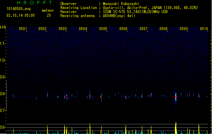The height and width of the screenshot is (134, 212).
Task: Click the 0.7 frequency axis label
Action: coord(3,111)
